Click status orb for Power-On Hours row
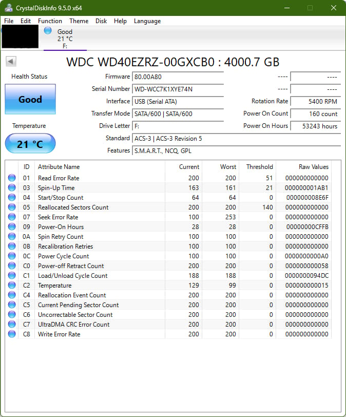The height and width of the screenshot is (417, 346). pos(12,226)
